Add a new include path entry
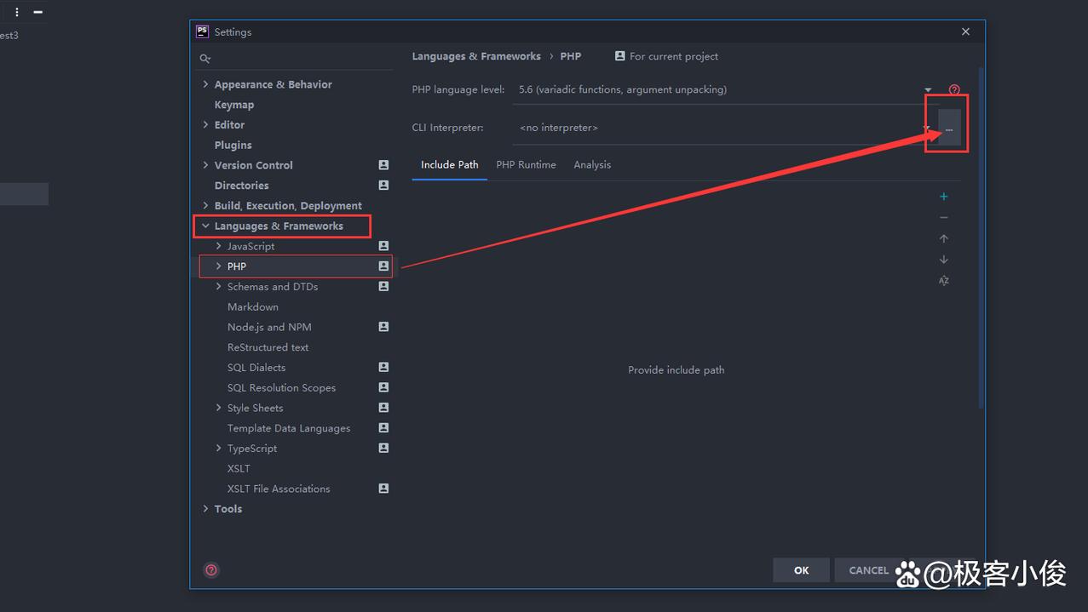Image resolution: width=1088 pixels, height=612 pixels. click(x=943, y=196)
